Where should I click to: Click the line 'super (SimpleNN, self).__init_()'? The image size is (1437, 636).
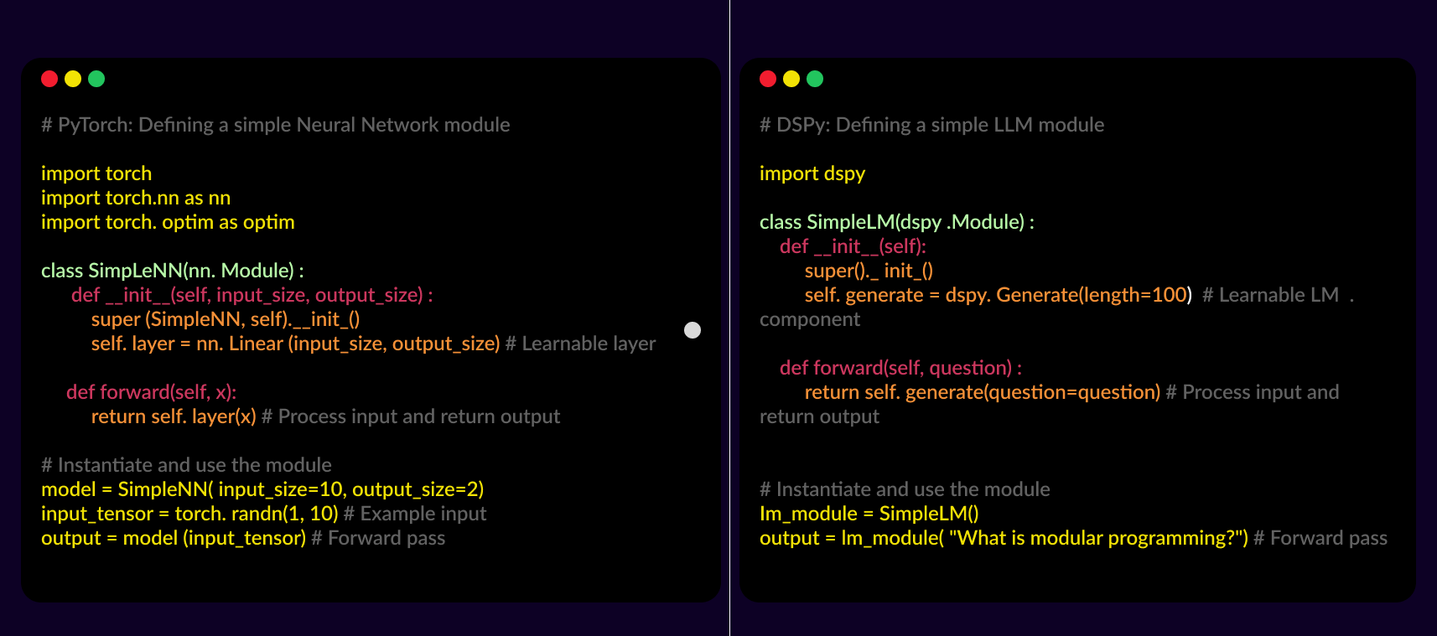226,319
